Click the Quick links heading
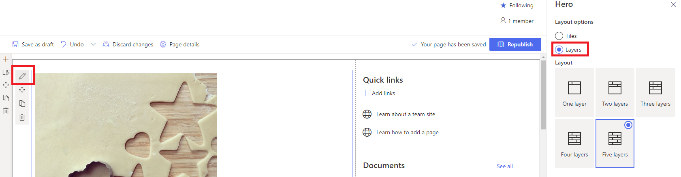Image resolution: width=681 pixels, height=177 pixels. (x=383, y=80)
